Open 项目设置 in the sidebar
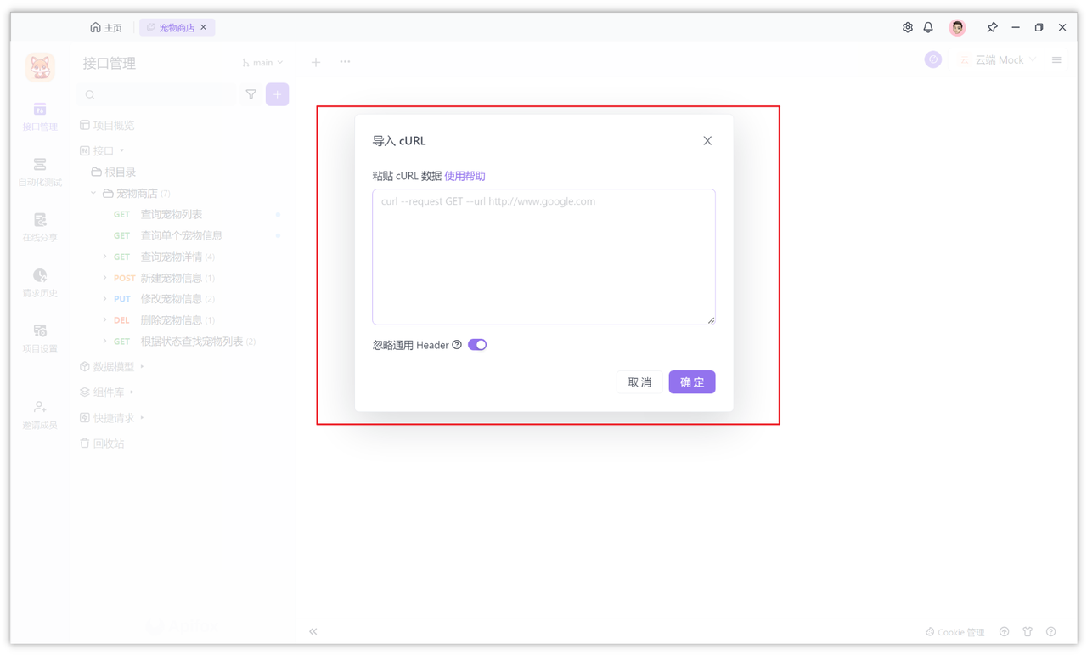 [x=40, y=338]
